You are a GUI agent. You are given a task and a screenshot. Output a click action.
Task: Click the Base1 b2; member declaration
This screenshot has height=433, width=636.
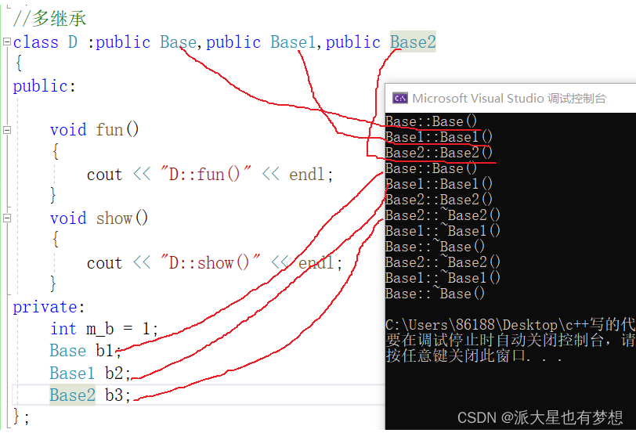click(x=90, y=373)
